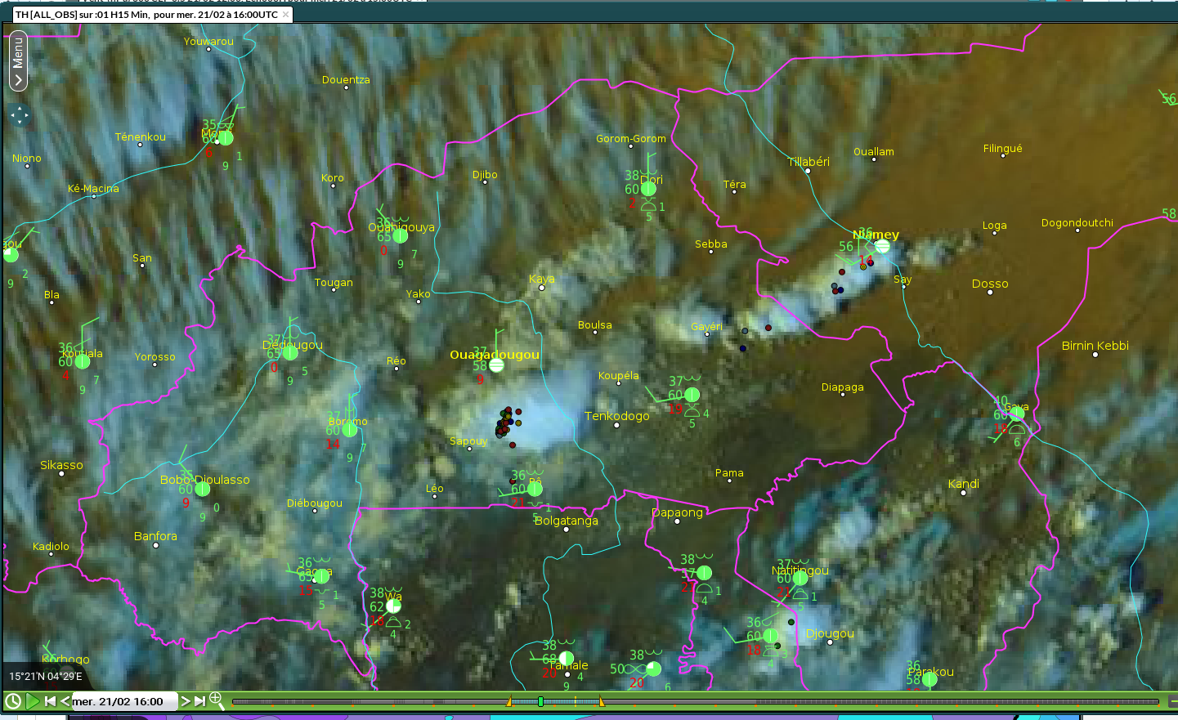Step back one time step
Screen dimensions: 1178x720
point(65,701)
